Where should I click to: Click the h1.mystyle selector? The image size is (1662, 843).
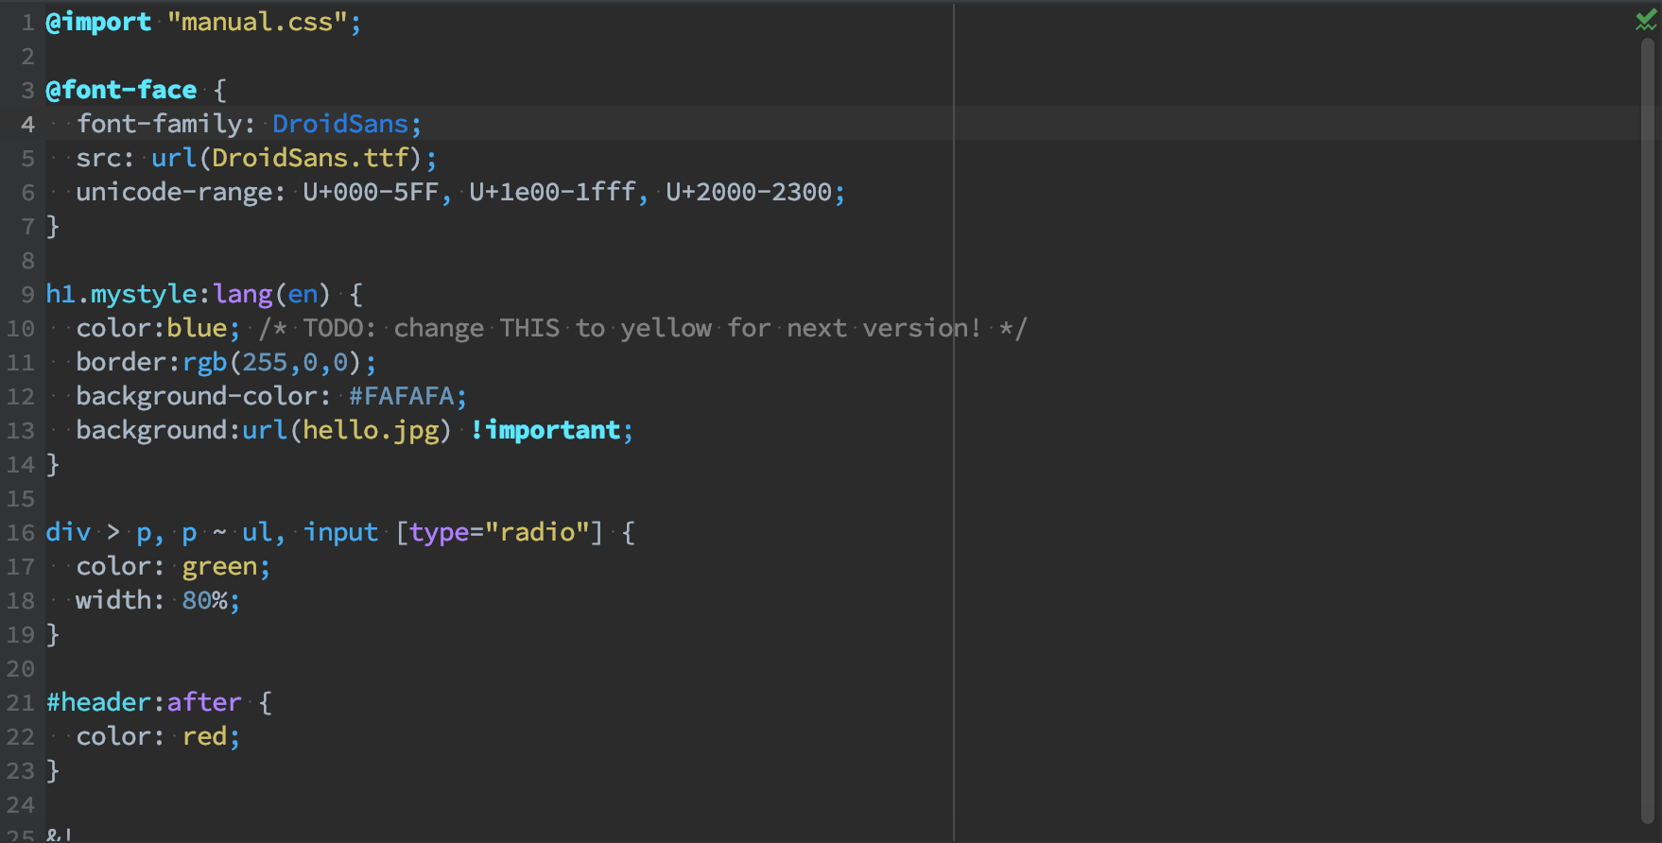121,294
